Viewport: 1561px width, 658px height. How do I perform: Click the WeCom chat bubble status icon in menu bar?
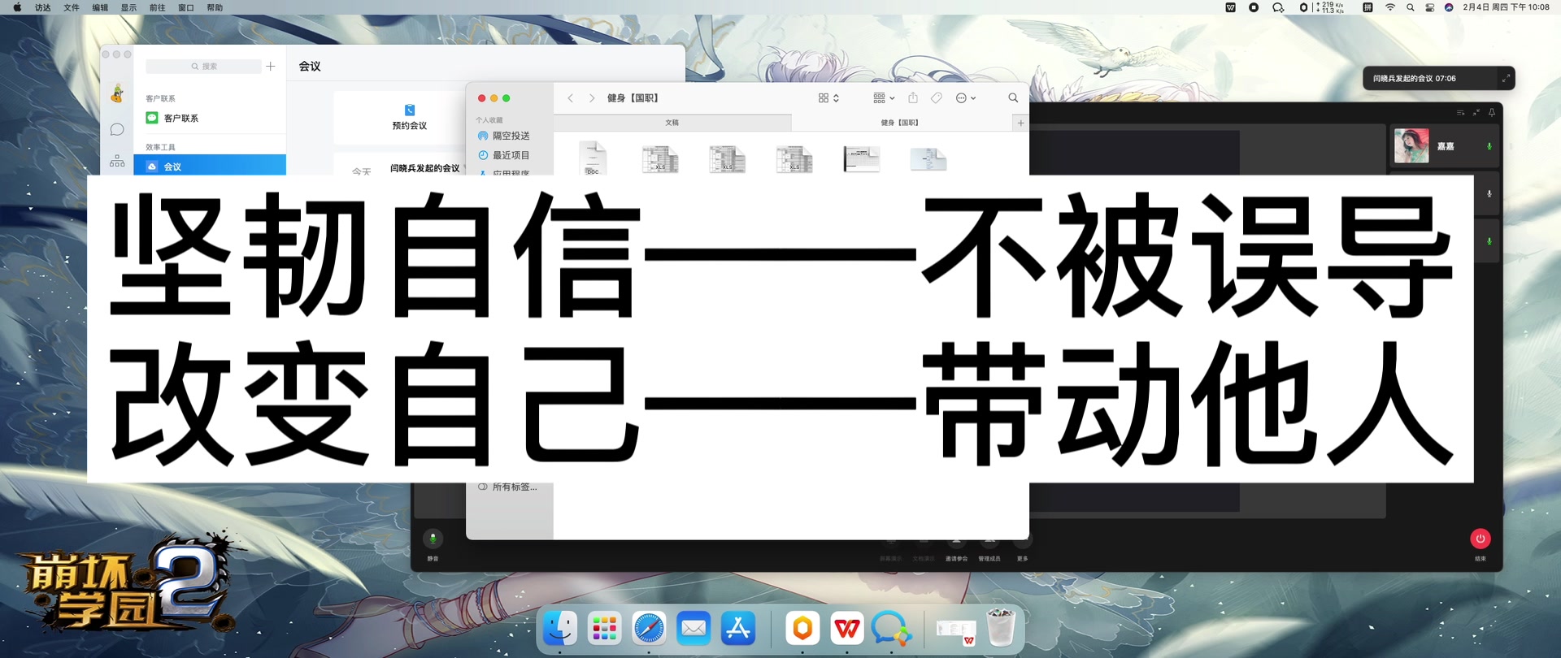click(1278, 7)
